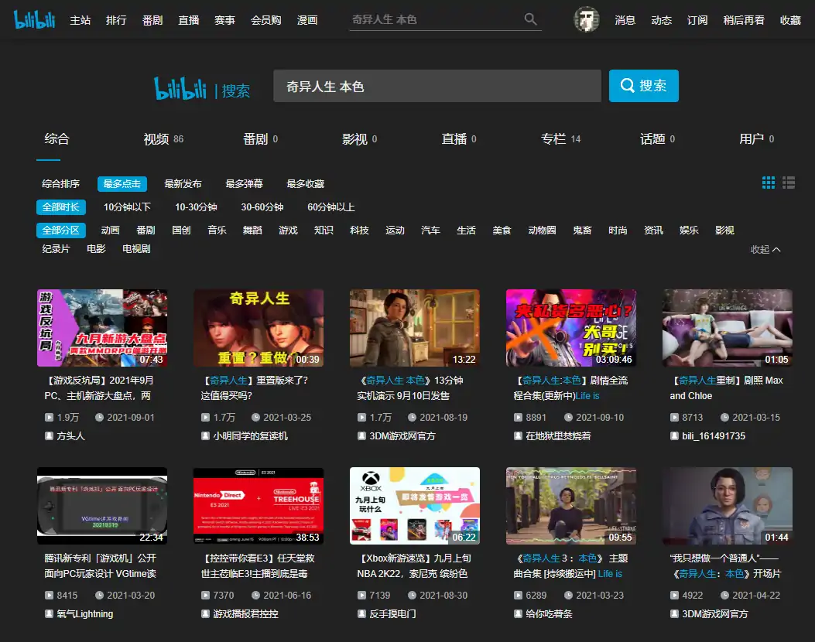
Task: Open the 用户 results tab
Action: [757, 139]
